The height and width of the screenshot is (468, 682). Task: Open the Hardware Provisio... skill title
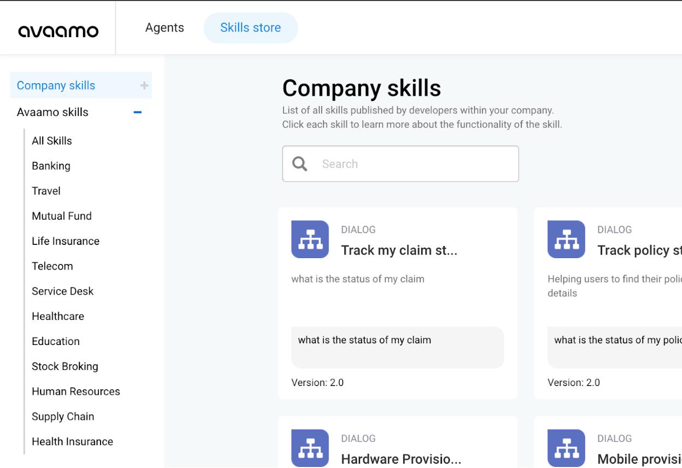point(401,459)
